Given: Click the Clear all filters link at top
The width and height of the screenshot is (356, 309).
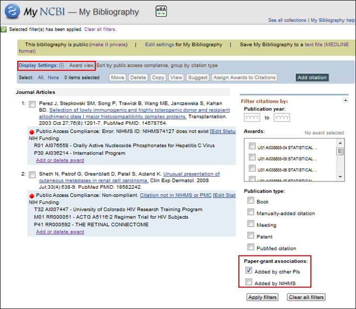Looking at the screenshot, I should pos(100,29).
